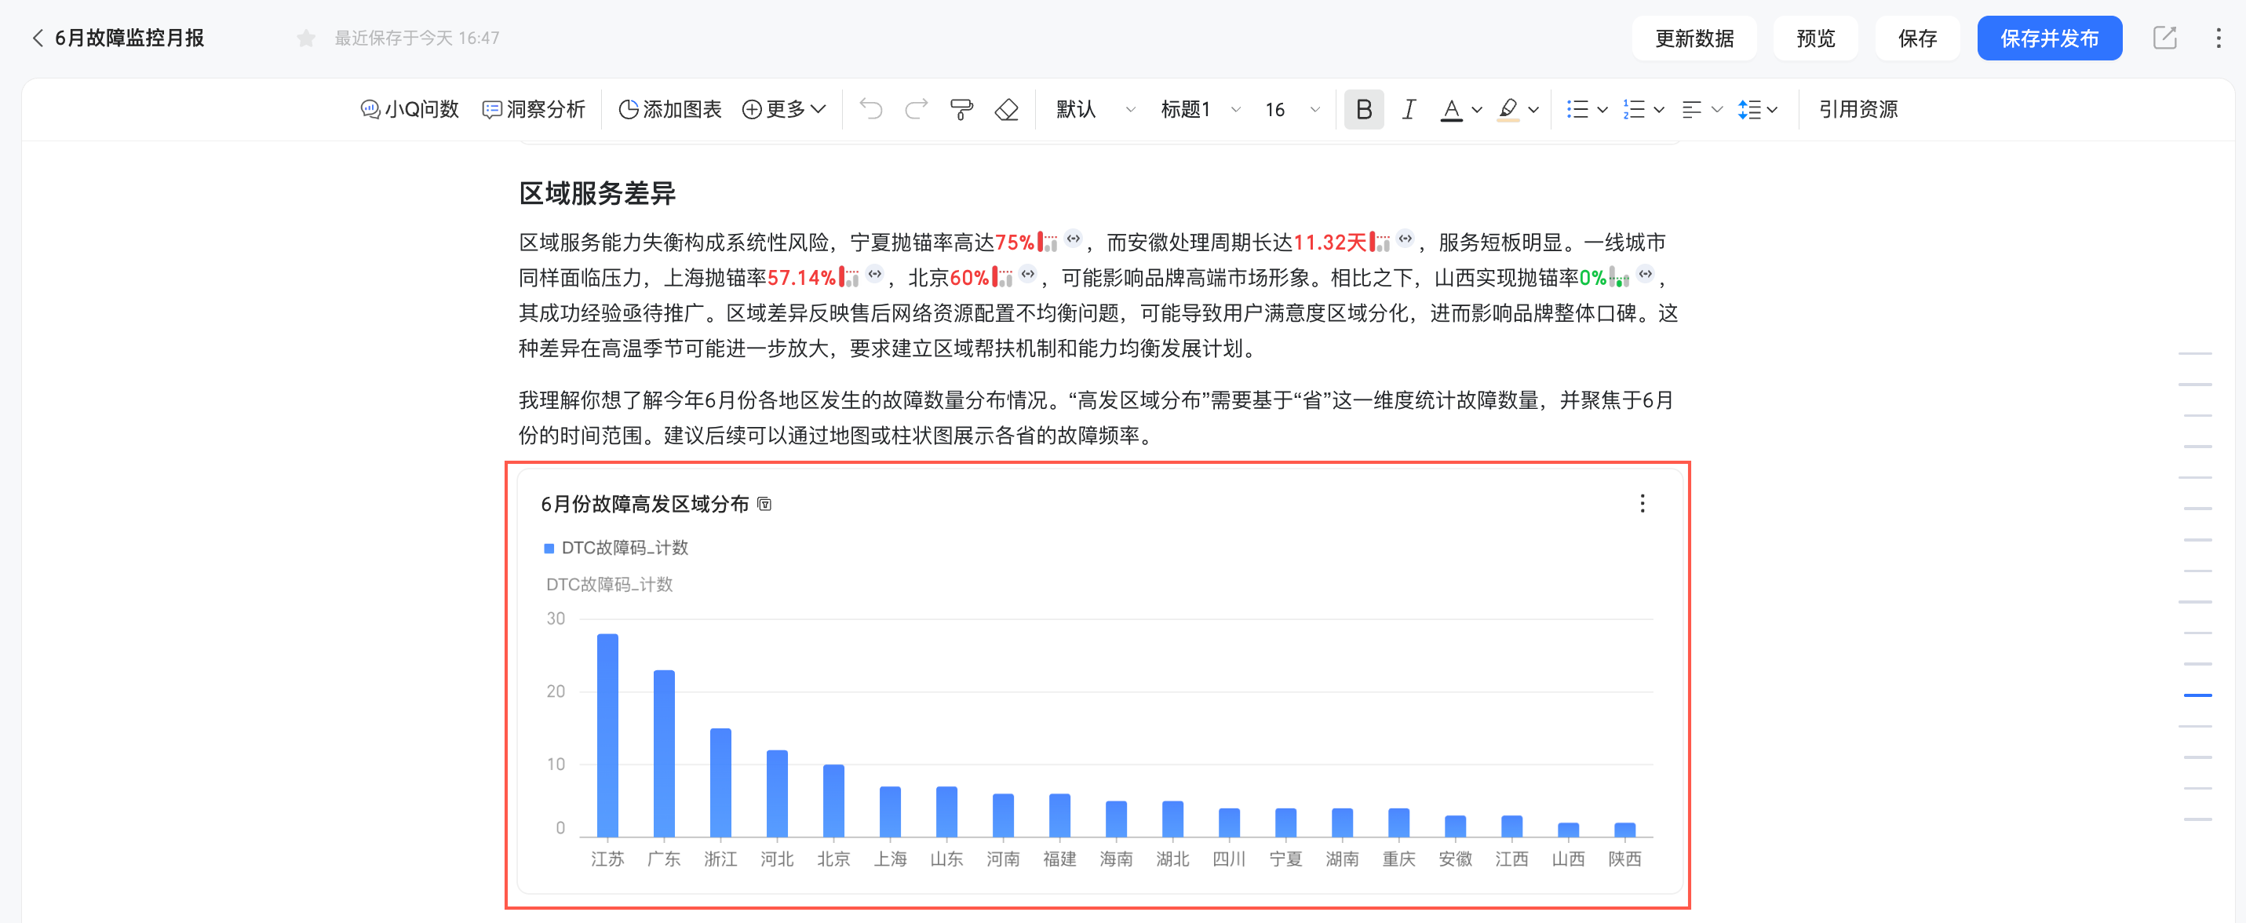The image size is (2246, 923).
Task: Click the redo arrow icon
Action: [x=916, y=109]
